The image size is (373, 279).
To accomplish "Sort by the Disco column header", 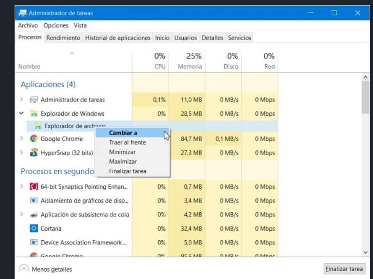I will click(x=224, y=61).
